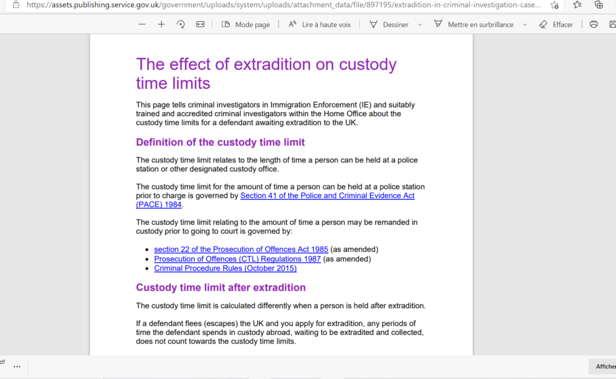Start Lire à haute voix
This screenshot has width=616, height=379.
pos(319,24)
